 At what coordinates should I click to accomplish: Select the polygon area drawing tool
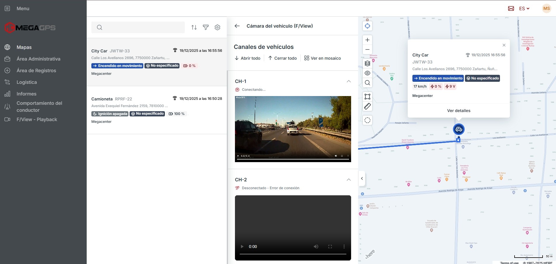[x=367, y=97]
